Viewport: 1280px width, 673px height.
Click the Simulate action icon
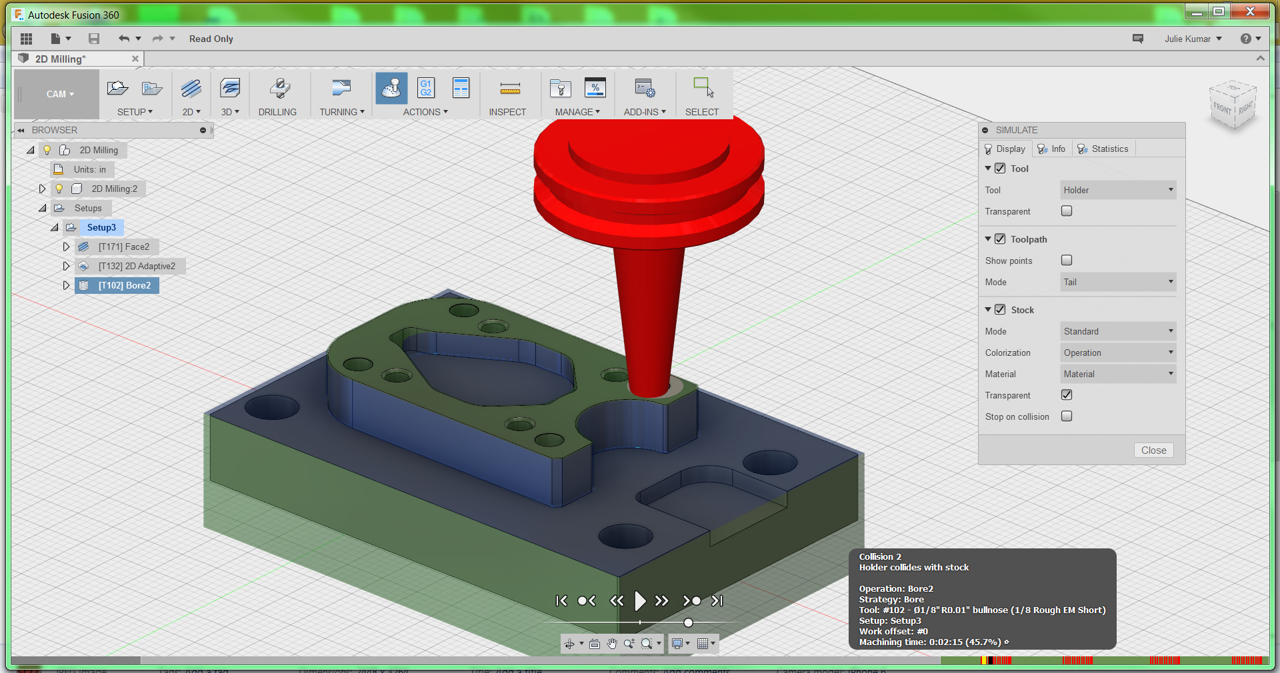point(391,88)
